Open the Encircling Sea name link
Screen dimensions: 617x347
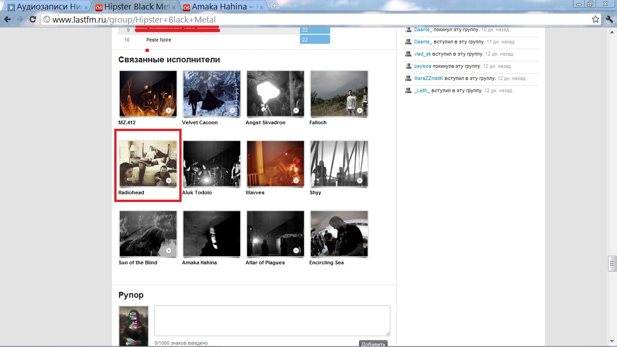click(327, 263)
